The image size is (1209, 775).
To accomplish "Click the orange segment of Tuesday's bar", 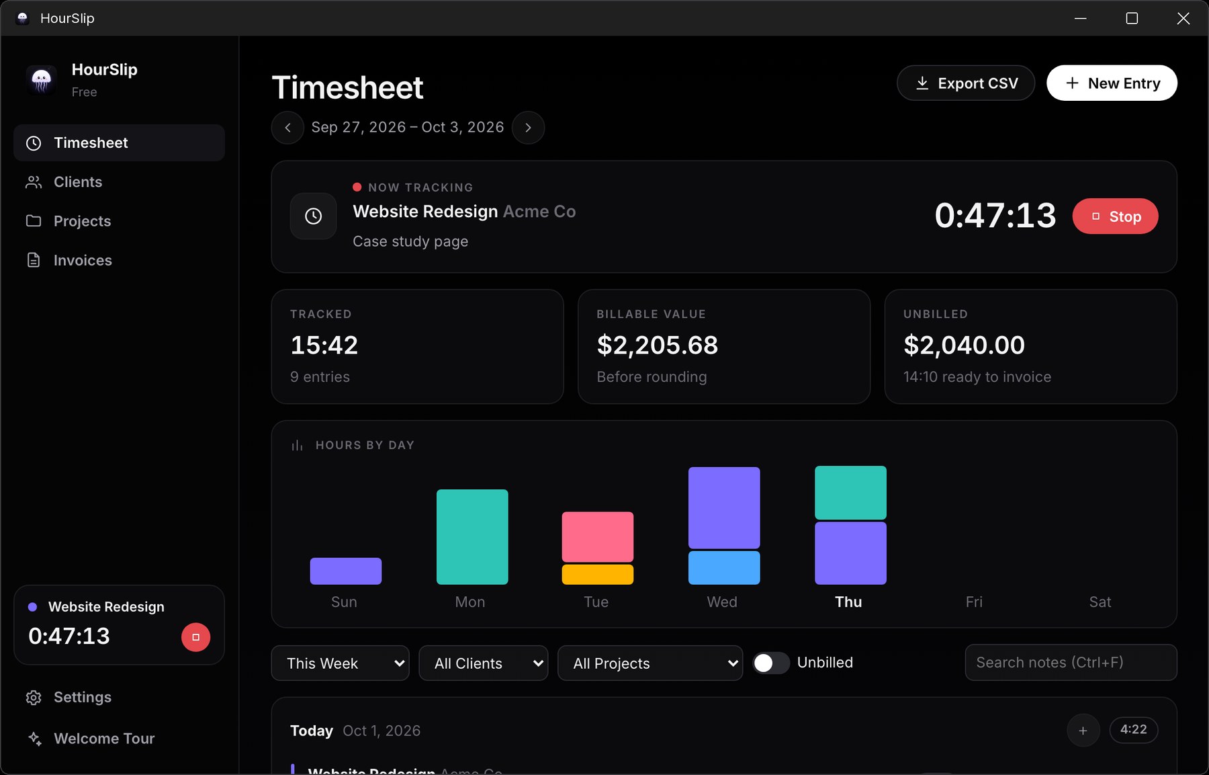I will coord(598,575).
